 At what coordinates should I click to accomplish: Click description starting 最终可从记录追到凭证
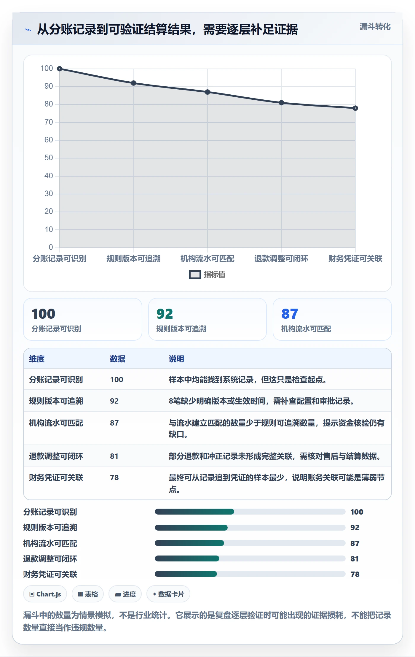pos(276,483)
